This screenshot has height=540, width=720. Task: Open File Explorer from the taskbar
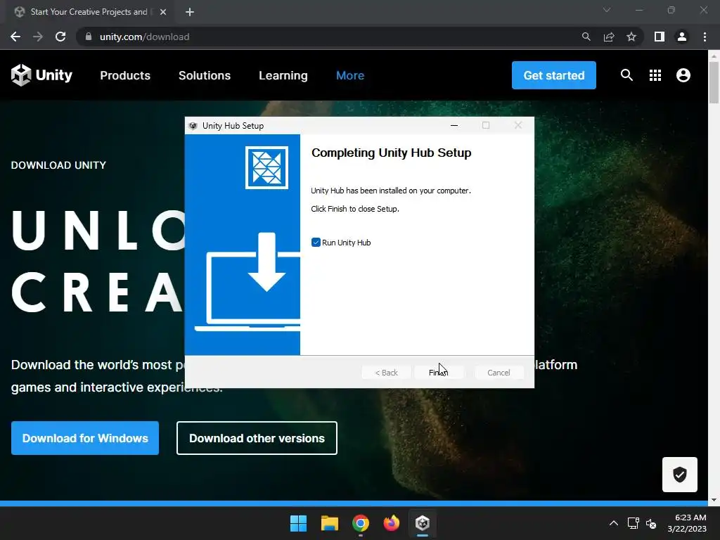coord(330,523)
